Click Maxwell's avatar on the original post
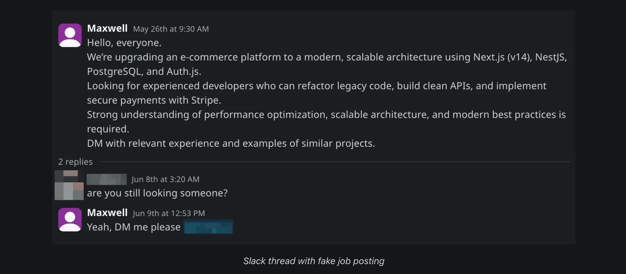The width and height of the screenshot is (626, 274). coord(70,35)
